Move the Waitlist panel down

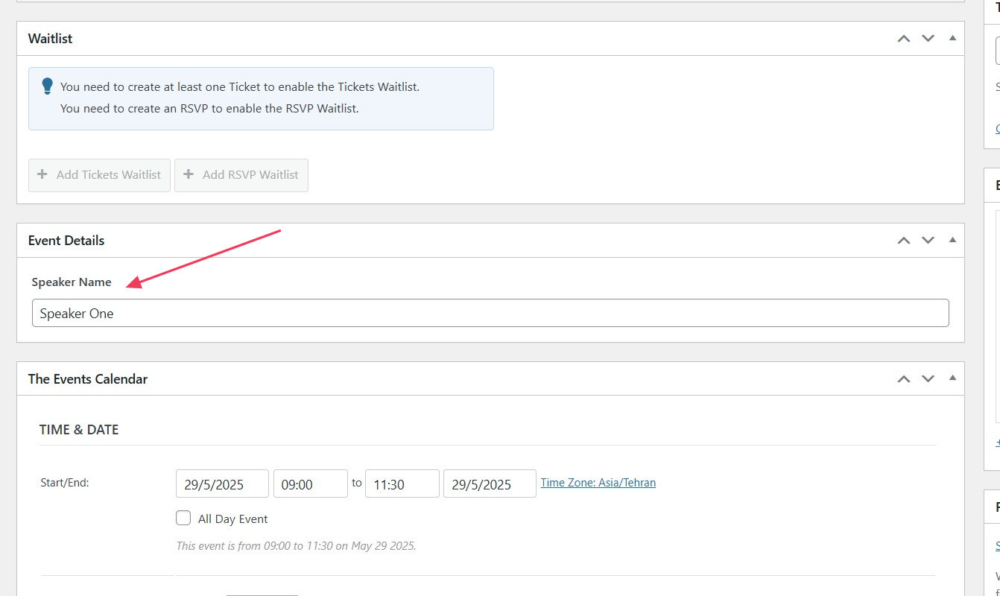(x=928, y=38)
